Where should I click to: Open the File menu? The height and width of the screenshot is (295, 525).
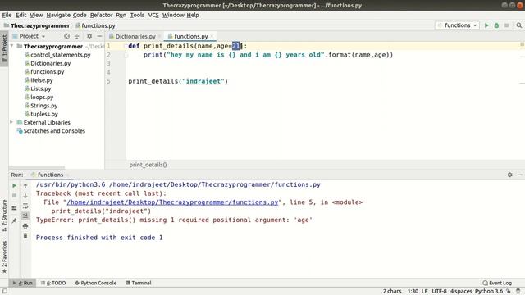pos(7,15)
